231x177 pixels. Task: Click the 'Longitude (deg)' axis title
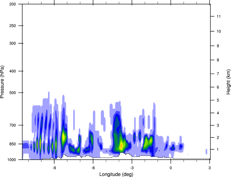pos(116,174)
